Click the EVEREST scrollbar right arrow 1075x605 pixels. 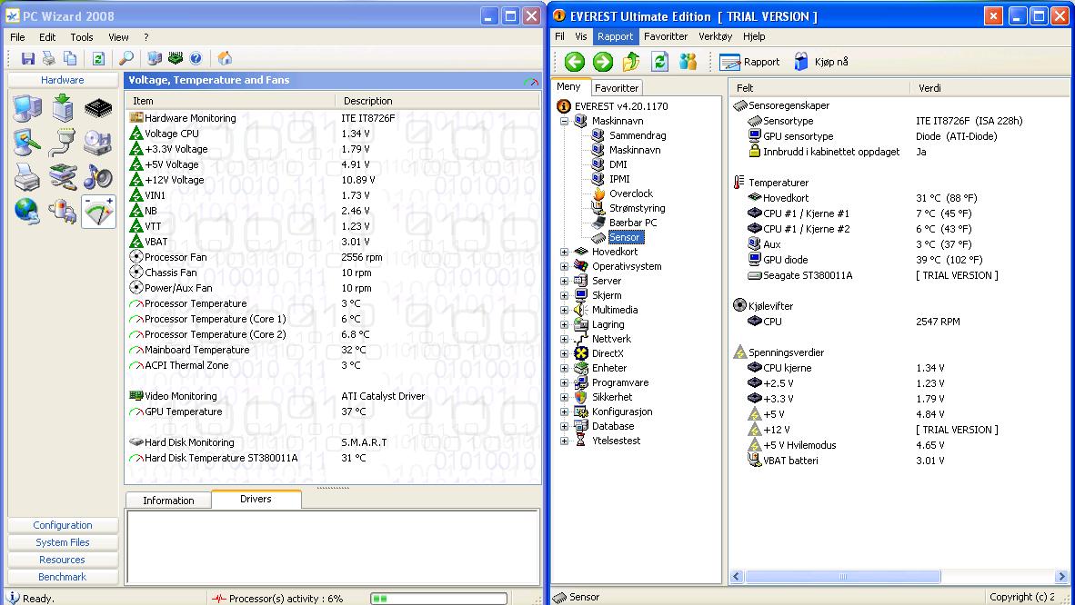1062,576
